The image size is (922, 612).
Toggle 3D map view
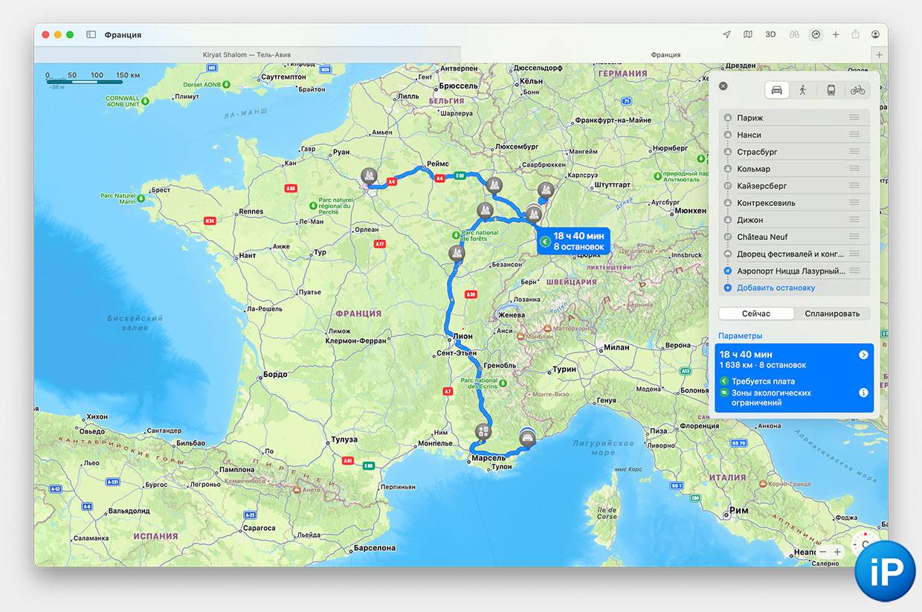pos(771,34)
